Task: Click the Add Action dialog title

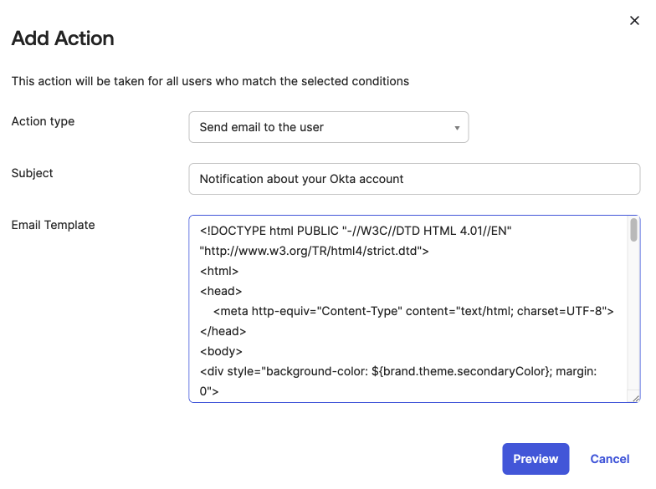Action: [63, 38]
